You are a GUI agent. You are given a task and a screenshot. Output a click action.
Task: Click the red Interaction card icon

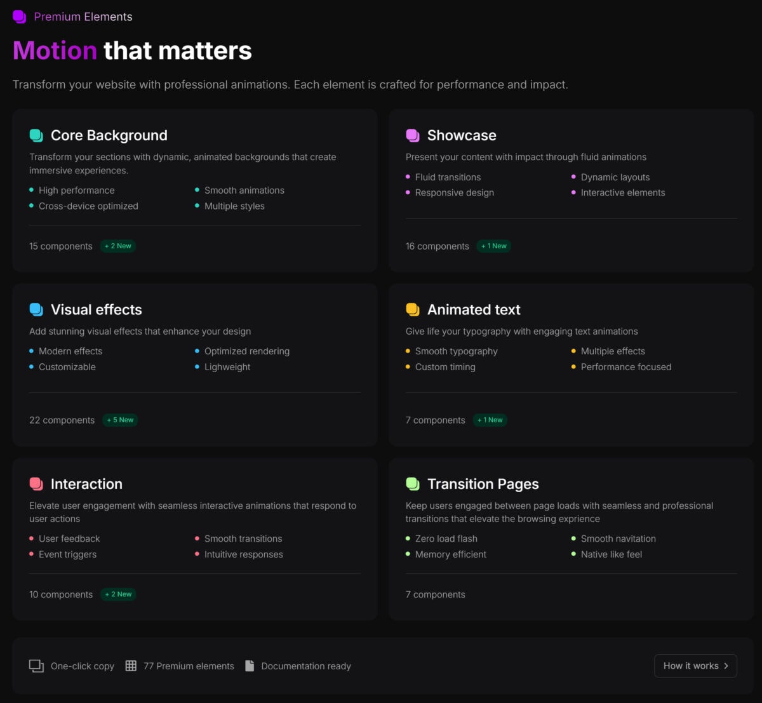36,484
